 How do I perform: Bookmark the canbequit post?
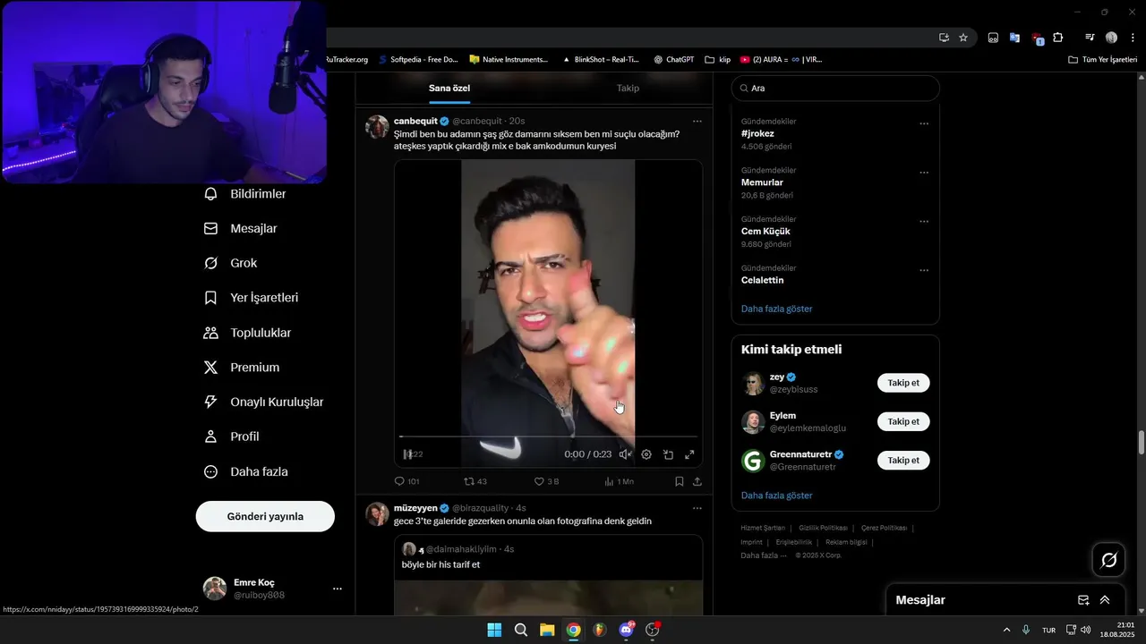pos(680,481)
